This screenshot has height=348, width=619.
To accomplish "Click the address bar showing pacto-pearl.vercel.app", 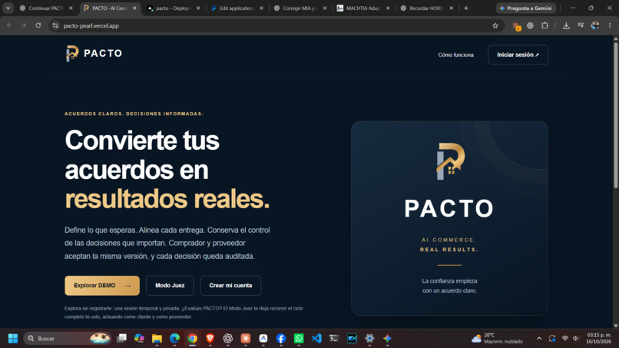I will coord(276,25).
